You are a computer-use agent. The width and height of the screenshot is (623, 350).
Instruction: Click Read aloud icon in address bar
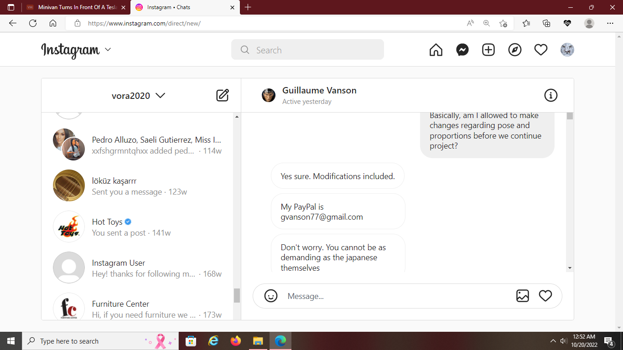470,23
